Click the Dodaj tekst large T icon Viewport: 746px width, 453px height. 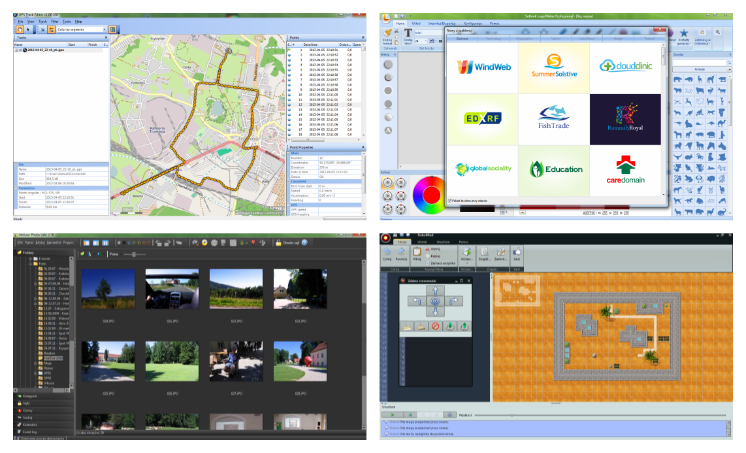[408, 33]
